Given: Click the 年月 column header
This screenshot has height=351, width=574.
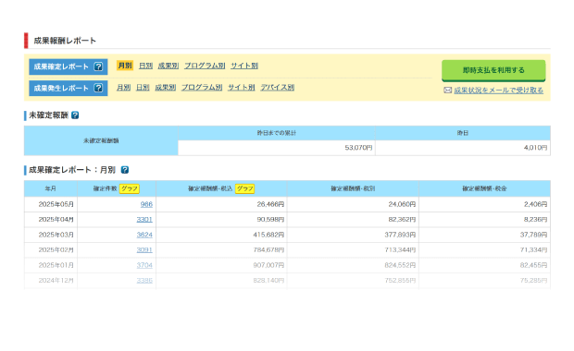Looking at the screenshot, I should coord(51,188).
